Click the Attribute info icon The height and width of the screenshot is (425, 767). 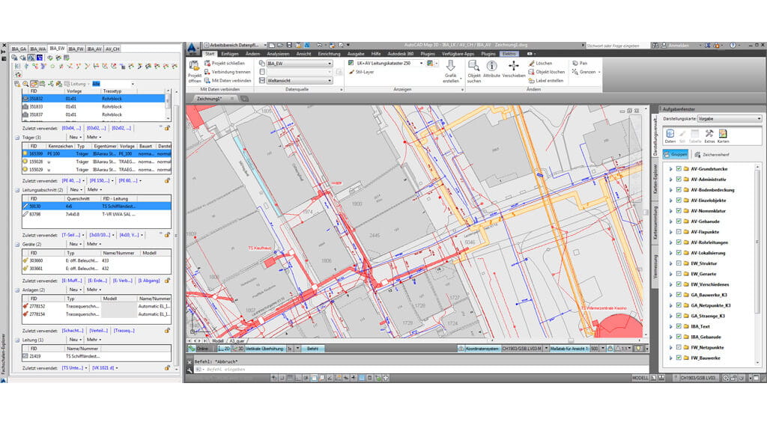click(492, 66)
